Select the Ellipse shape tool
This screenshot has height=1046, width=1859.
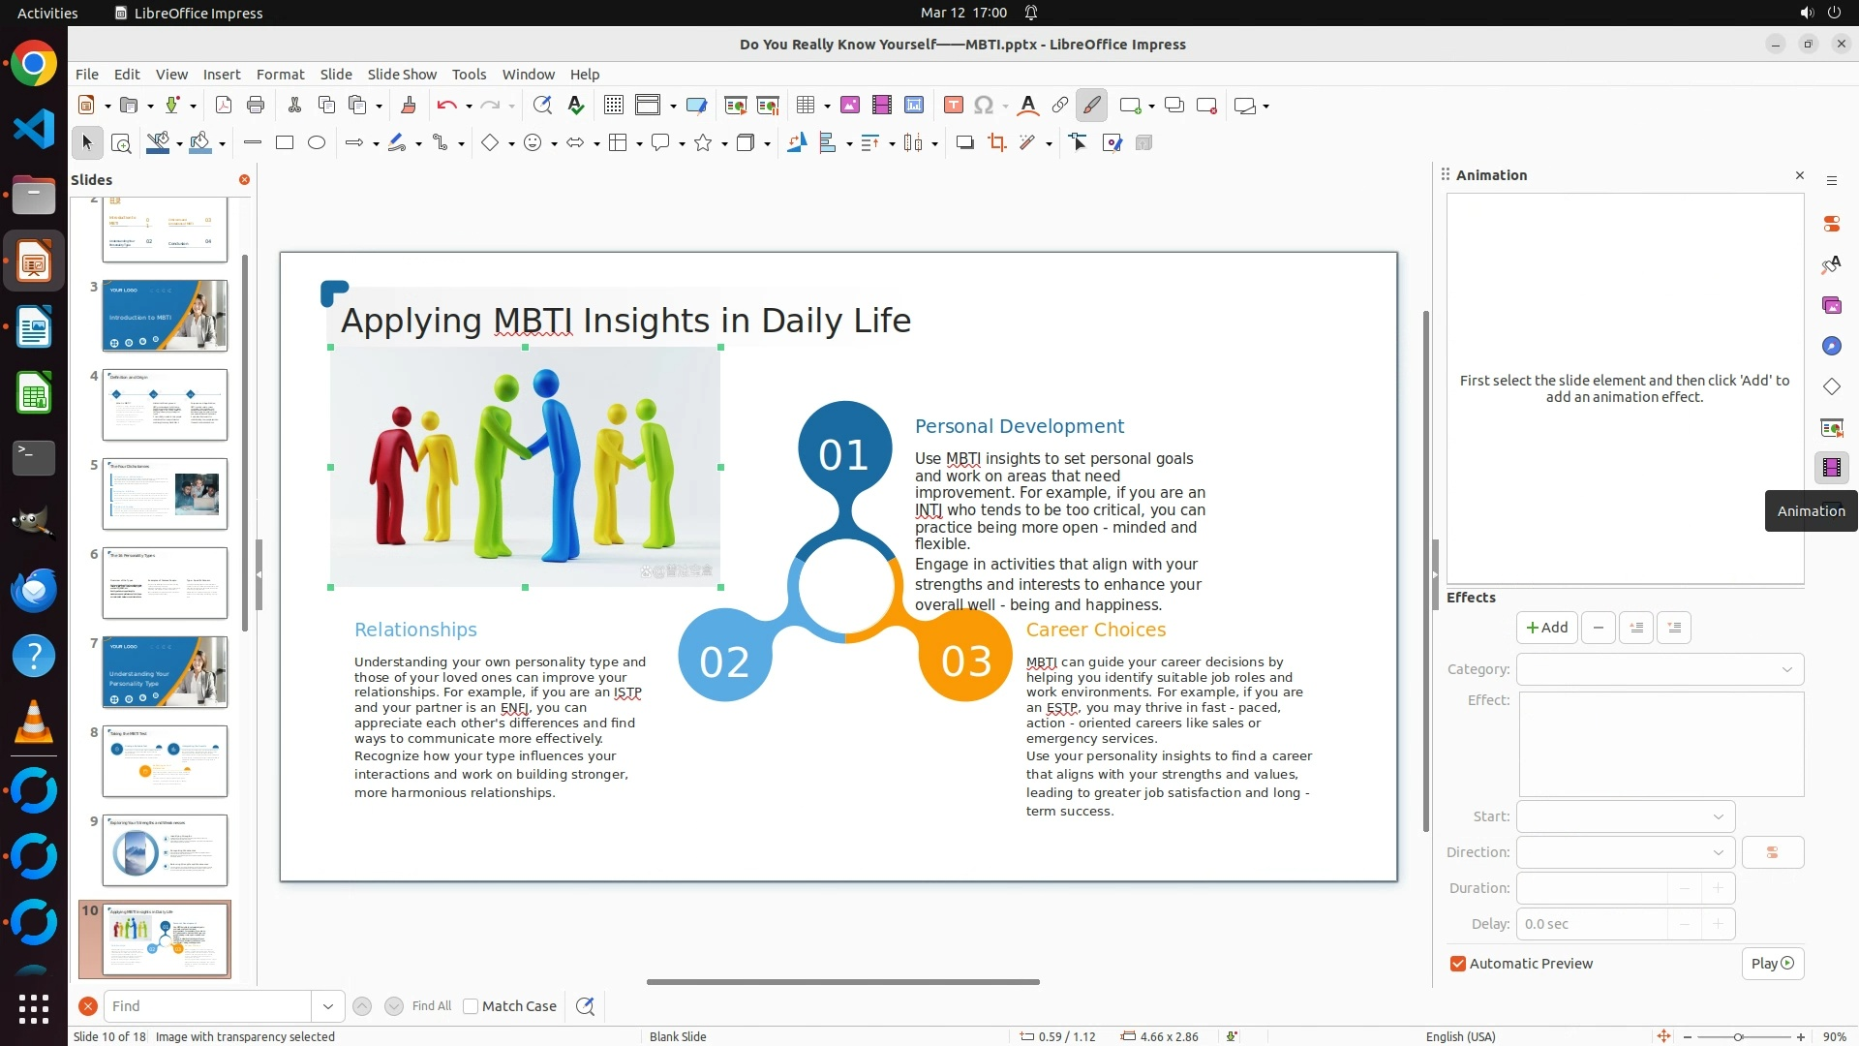point(317,143)
